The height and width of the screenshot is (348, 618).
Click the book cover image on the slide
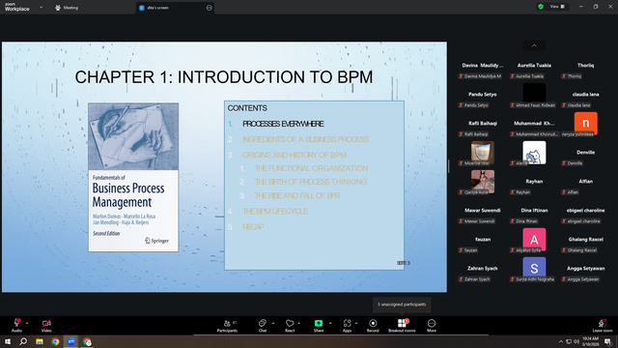click(x=133, y=177)
